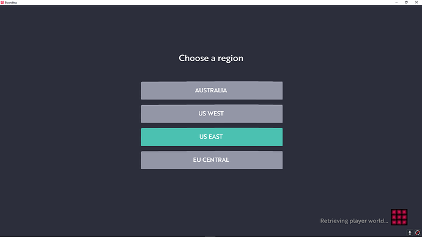Click the teal-colored region option
Image resolution: width=422 pixels, height=237 pixels.
pyautogui.click(x=212, y=137)
